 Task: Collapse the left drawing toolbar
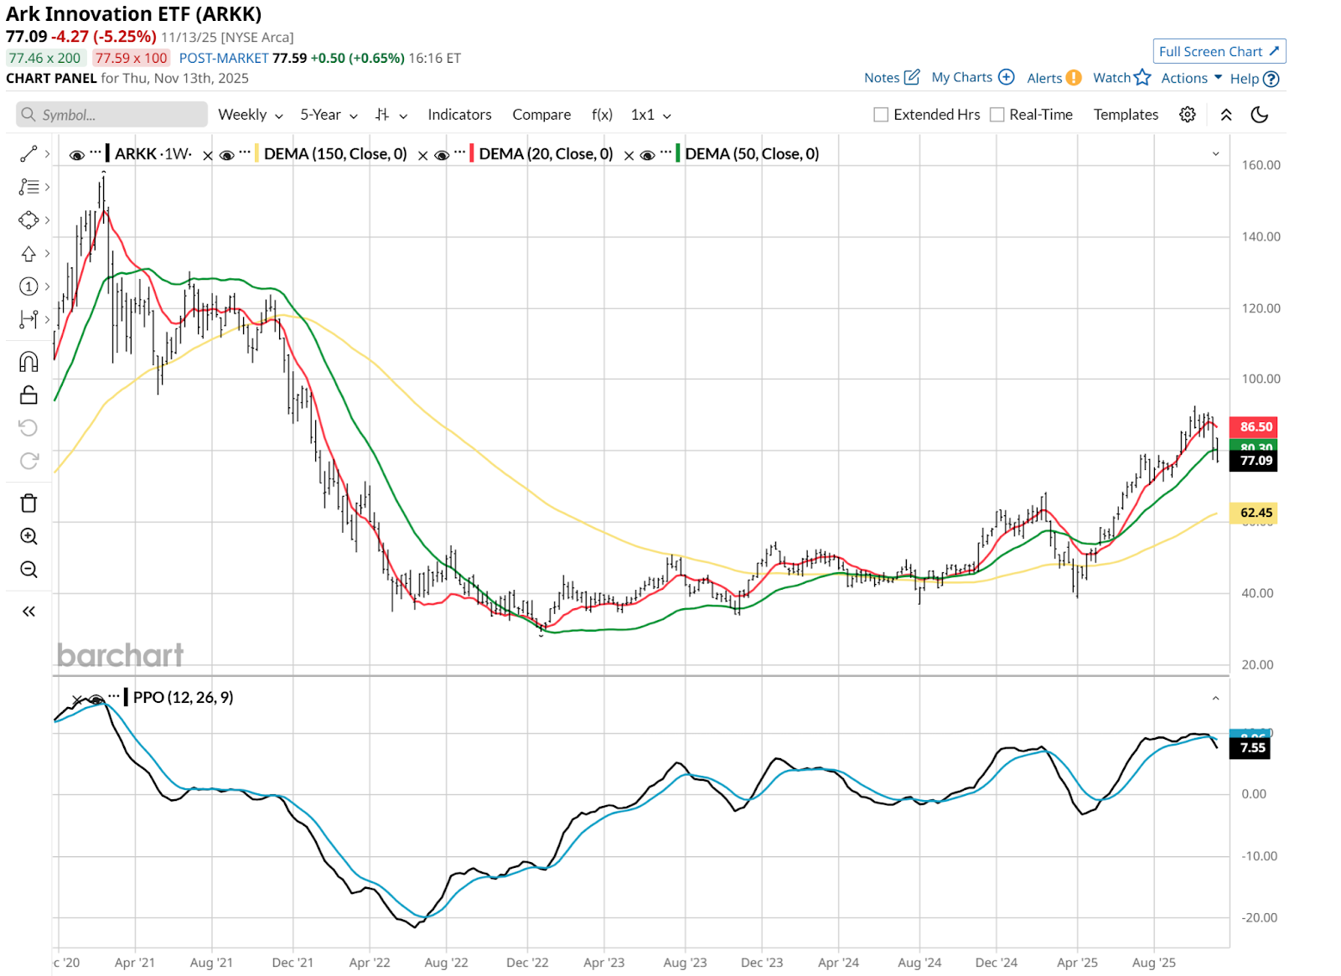point(28,612)
